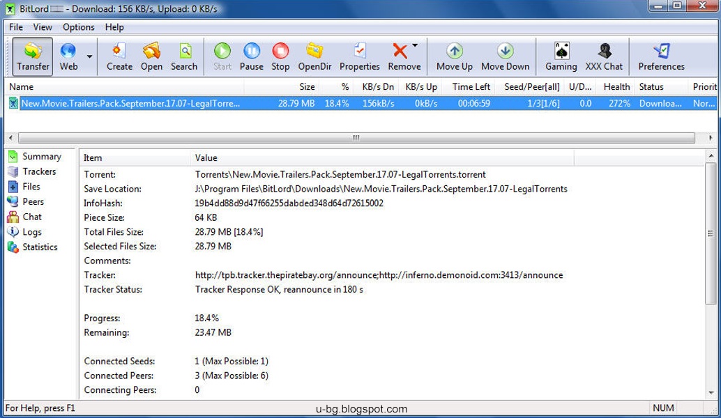Open the XXX Chat toolbar button

coord(604,56)
